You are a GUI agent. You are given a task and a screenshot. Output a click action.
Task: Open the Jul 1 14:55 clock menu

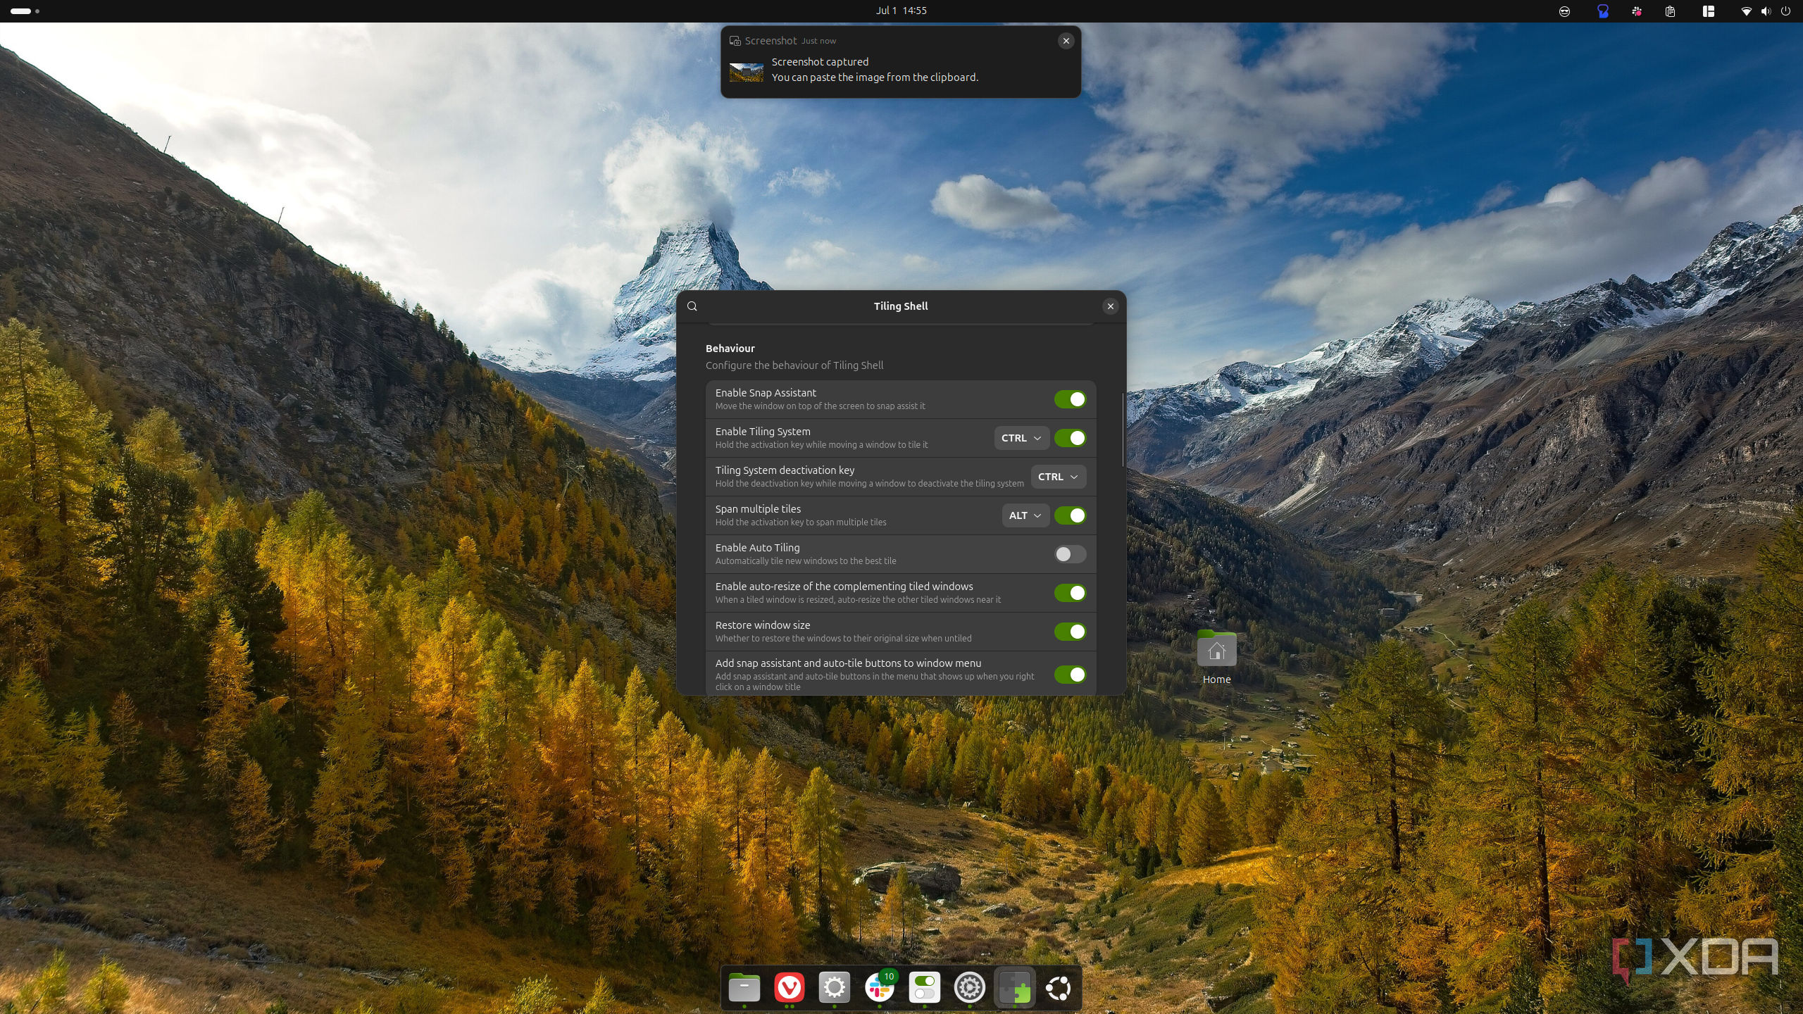click(x=901, y=11)
